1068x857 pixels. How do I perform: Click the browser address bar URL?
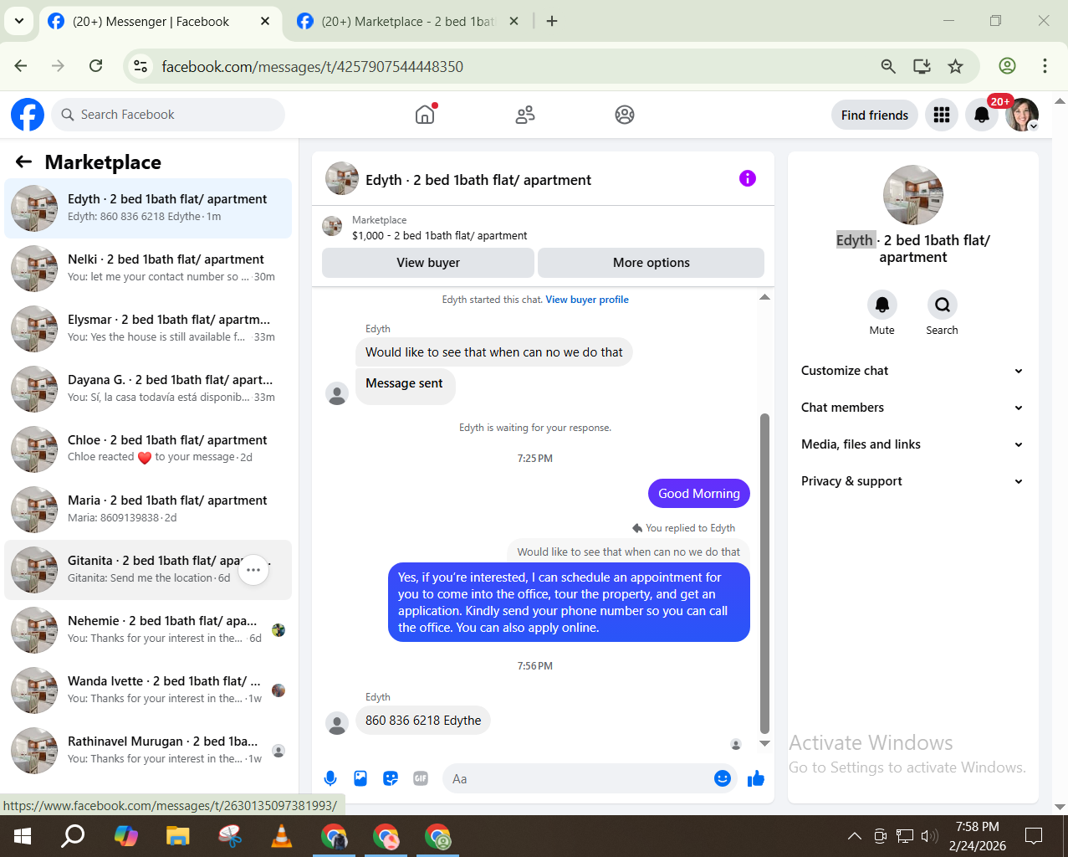pos(312,66)
